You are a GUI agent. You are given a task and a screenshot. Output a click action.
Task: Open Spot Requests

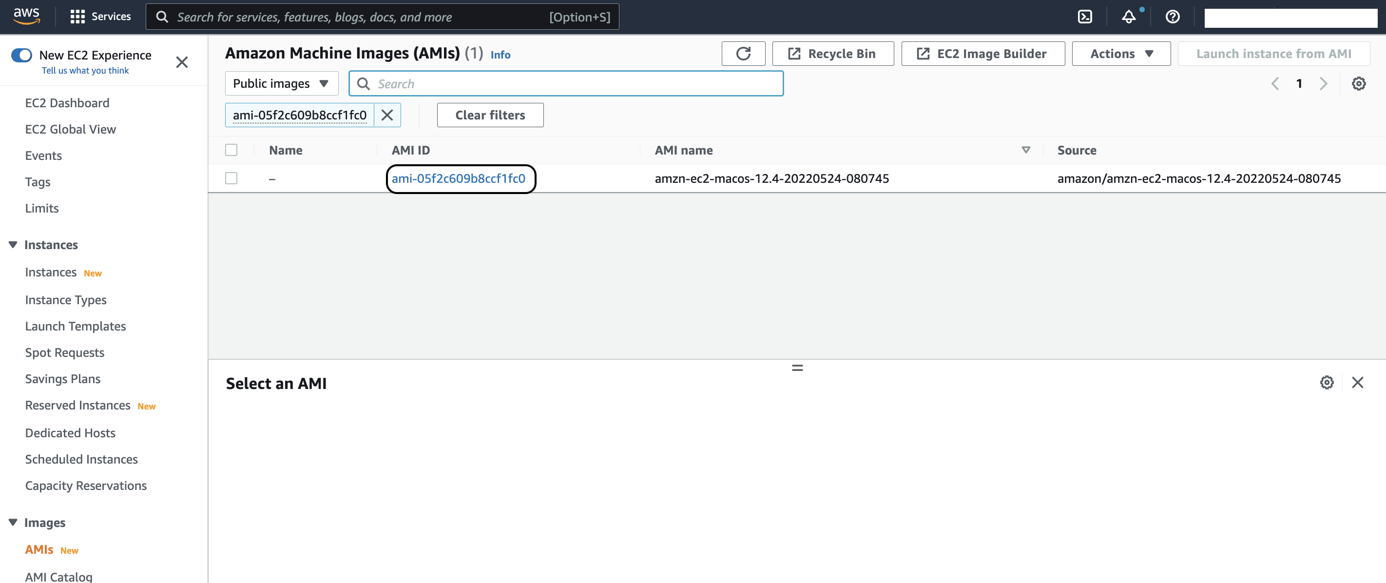click(x=64, y=352)
